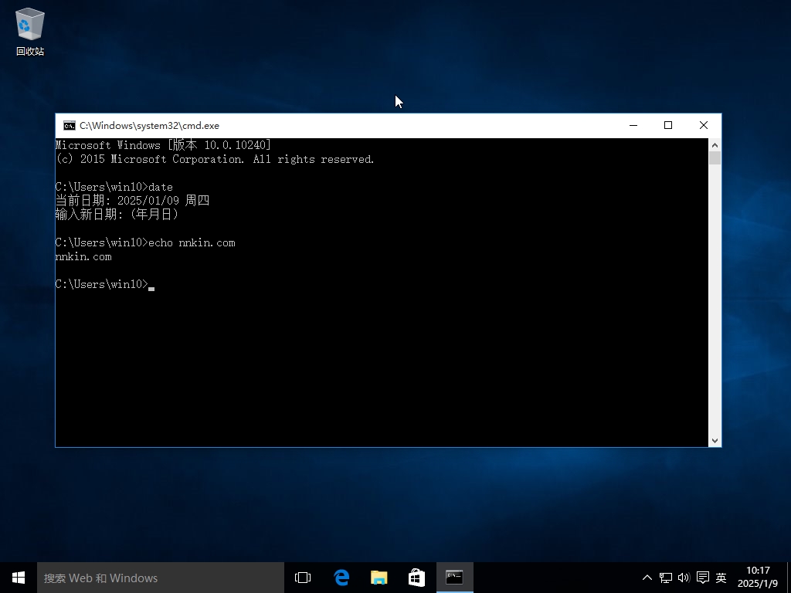
Task: Click the scrollbar up arrow in cmd
Action: point(715,145)
